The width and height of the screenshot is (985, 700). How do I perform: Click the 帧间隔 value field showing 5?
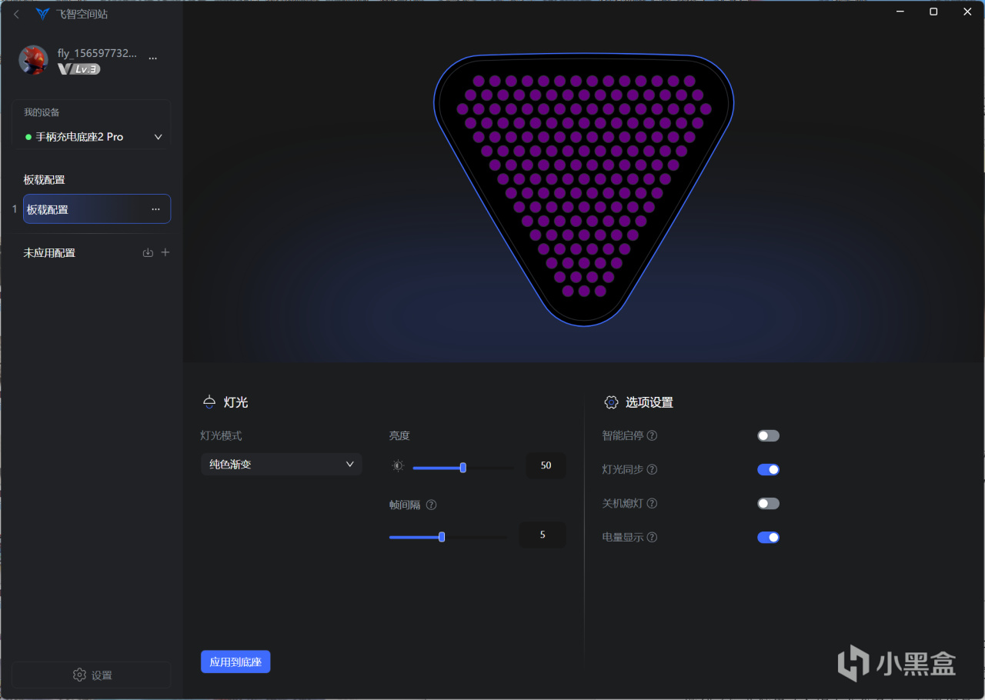(x=543, y=535)
